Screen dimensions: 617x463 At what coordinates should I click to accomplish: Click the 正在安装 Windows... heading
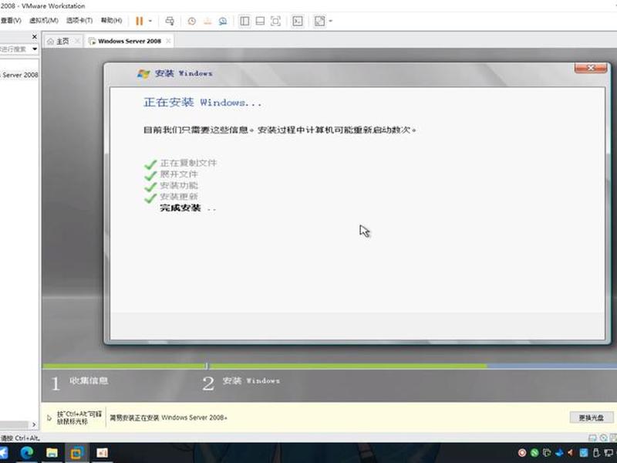pos(202,103)
